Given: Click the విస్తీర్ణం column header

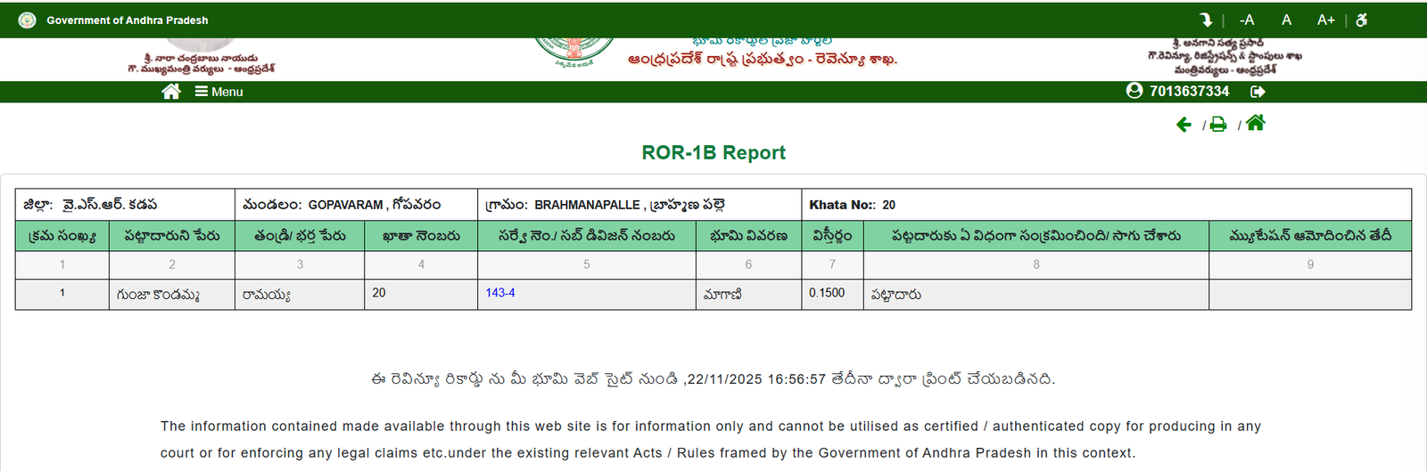Looking at the screenshot, I should click(832, 236).
